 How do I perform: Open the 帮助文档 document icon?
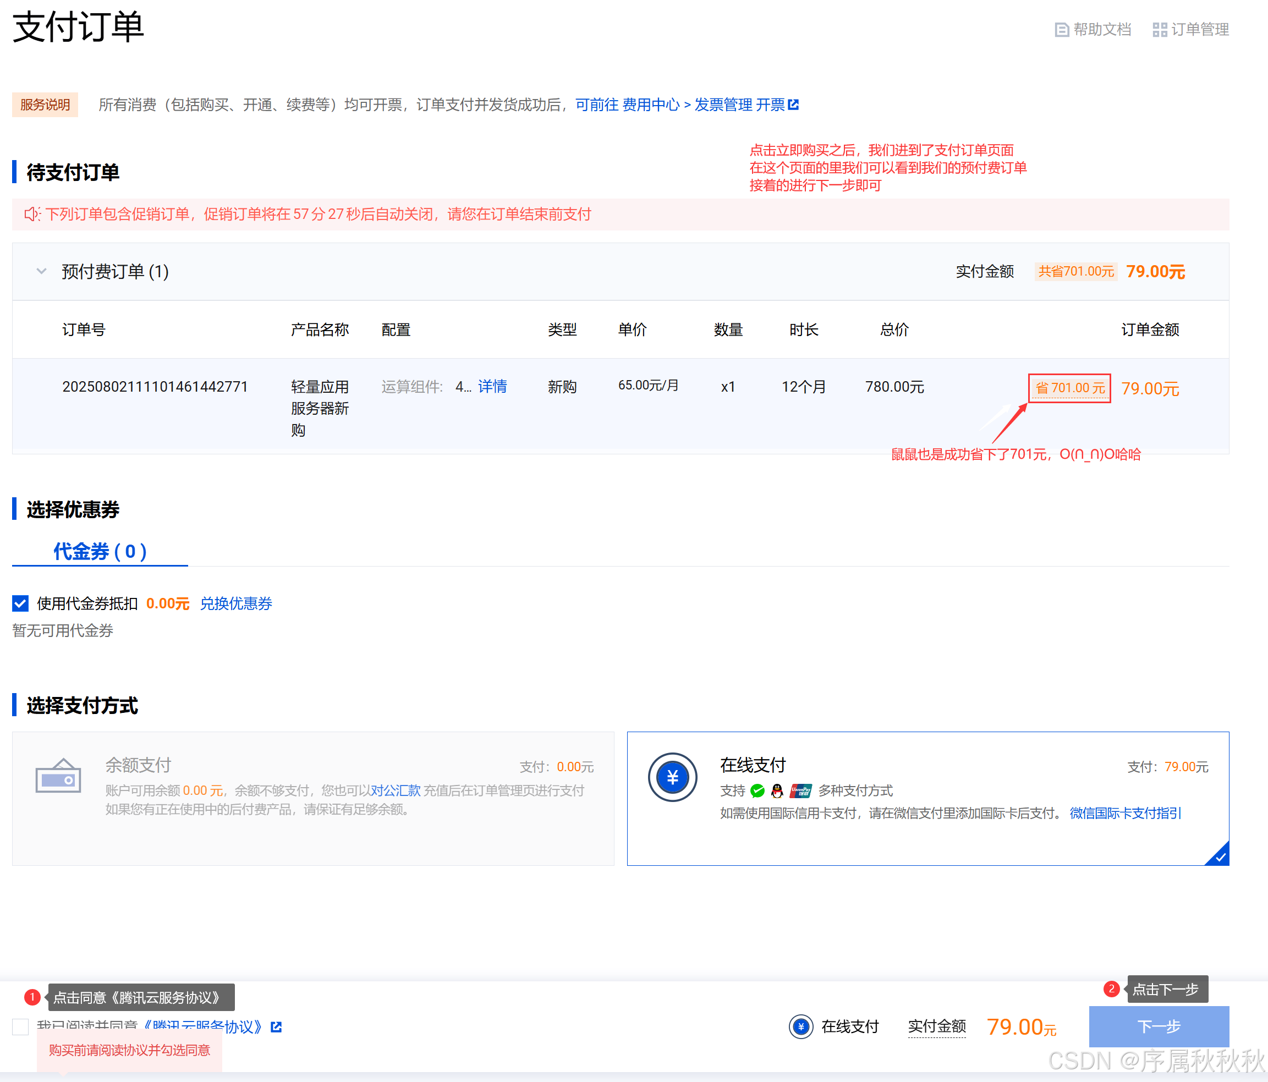pyautogui.click(x=1062, y=29)
